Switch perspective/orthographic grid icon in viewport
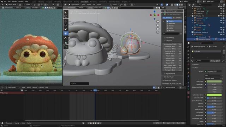226x127 pixels. coord(158,32)
